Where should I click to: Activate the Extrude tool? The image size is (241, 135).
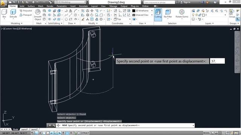pos(13,13)
